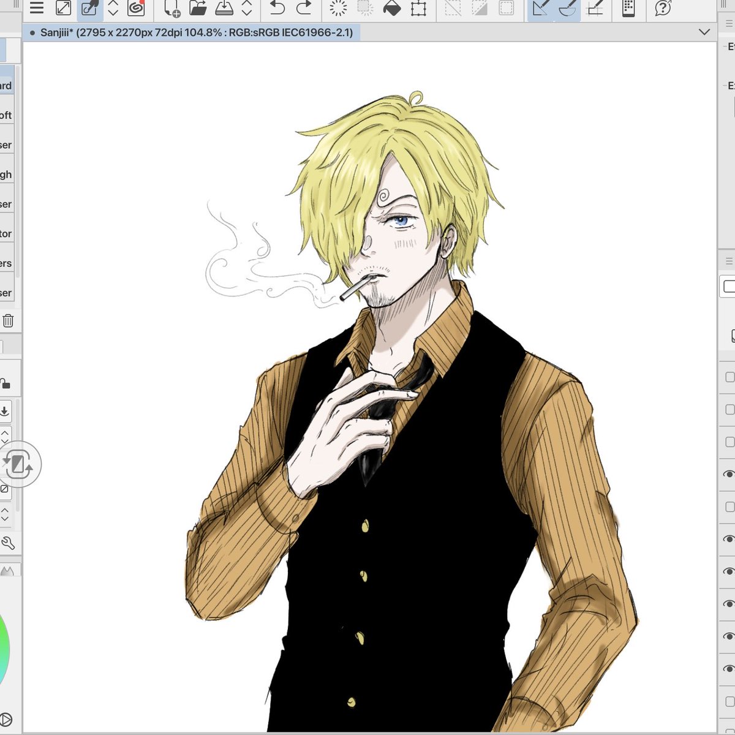Hide the layer with the lowest eye icon
The width and height of the screenshot is (735, 735).
tap(728, 669)
